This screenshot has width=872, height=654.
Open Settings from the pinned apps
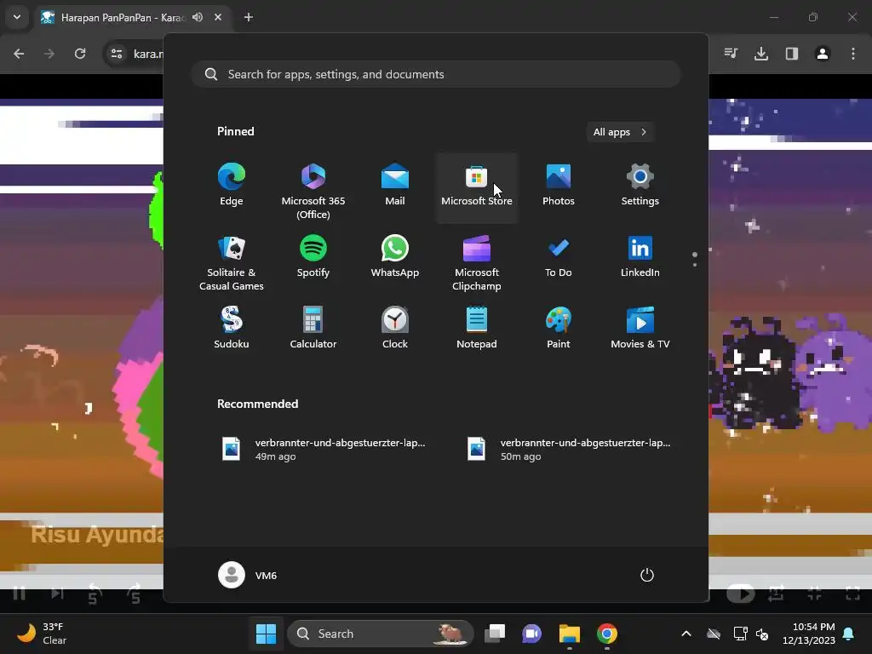coord(640,186)
